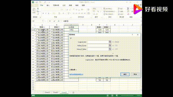The image size is (173, 97).
Task: Select the 公式法 header cell
Action: (71, 27)
